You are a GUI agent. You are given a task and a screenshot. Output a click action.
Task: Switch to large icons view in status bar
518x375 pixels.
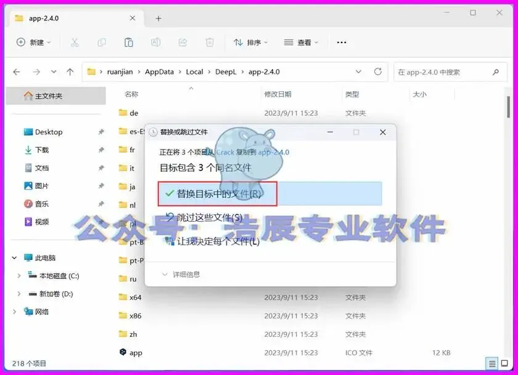click(504, 363)
